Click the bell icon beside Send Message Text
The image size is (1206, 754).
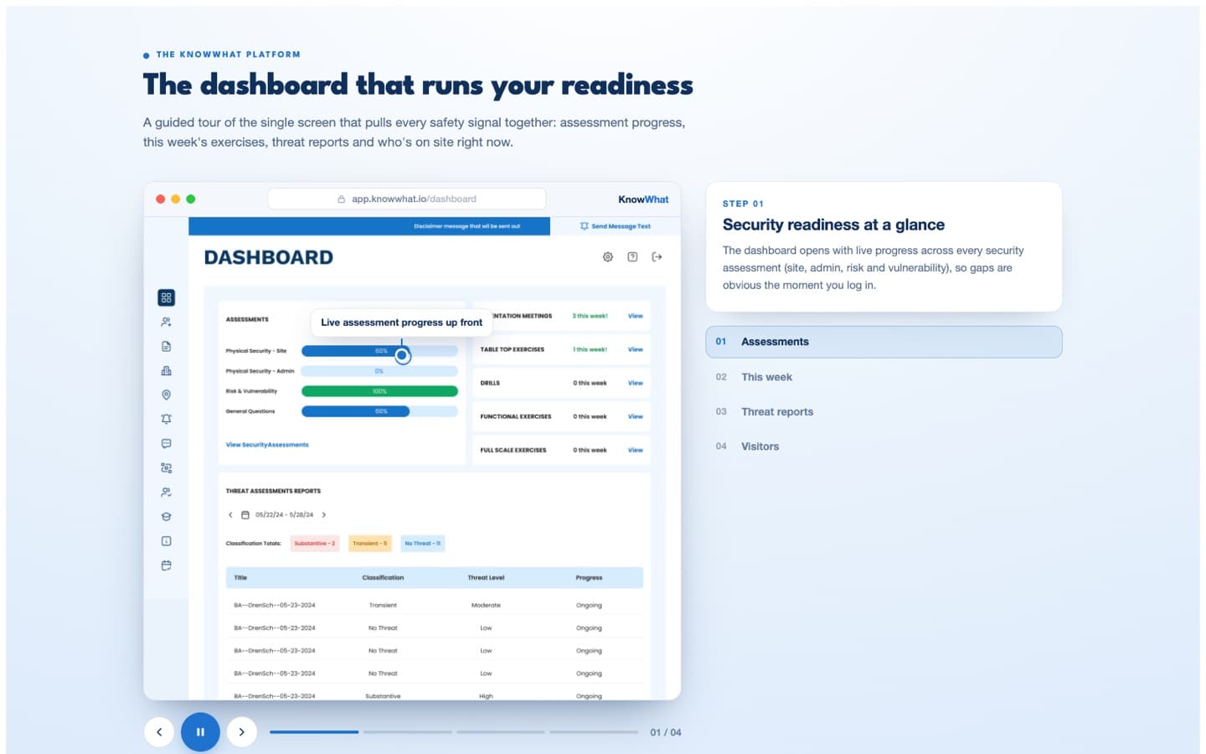584,226
